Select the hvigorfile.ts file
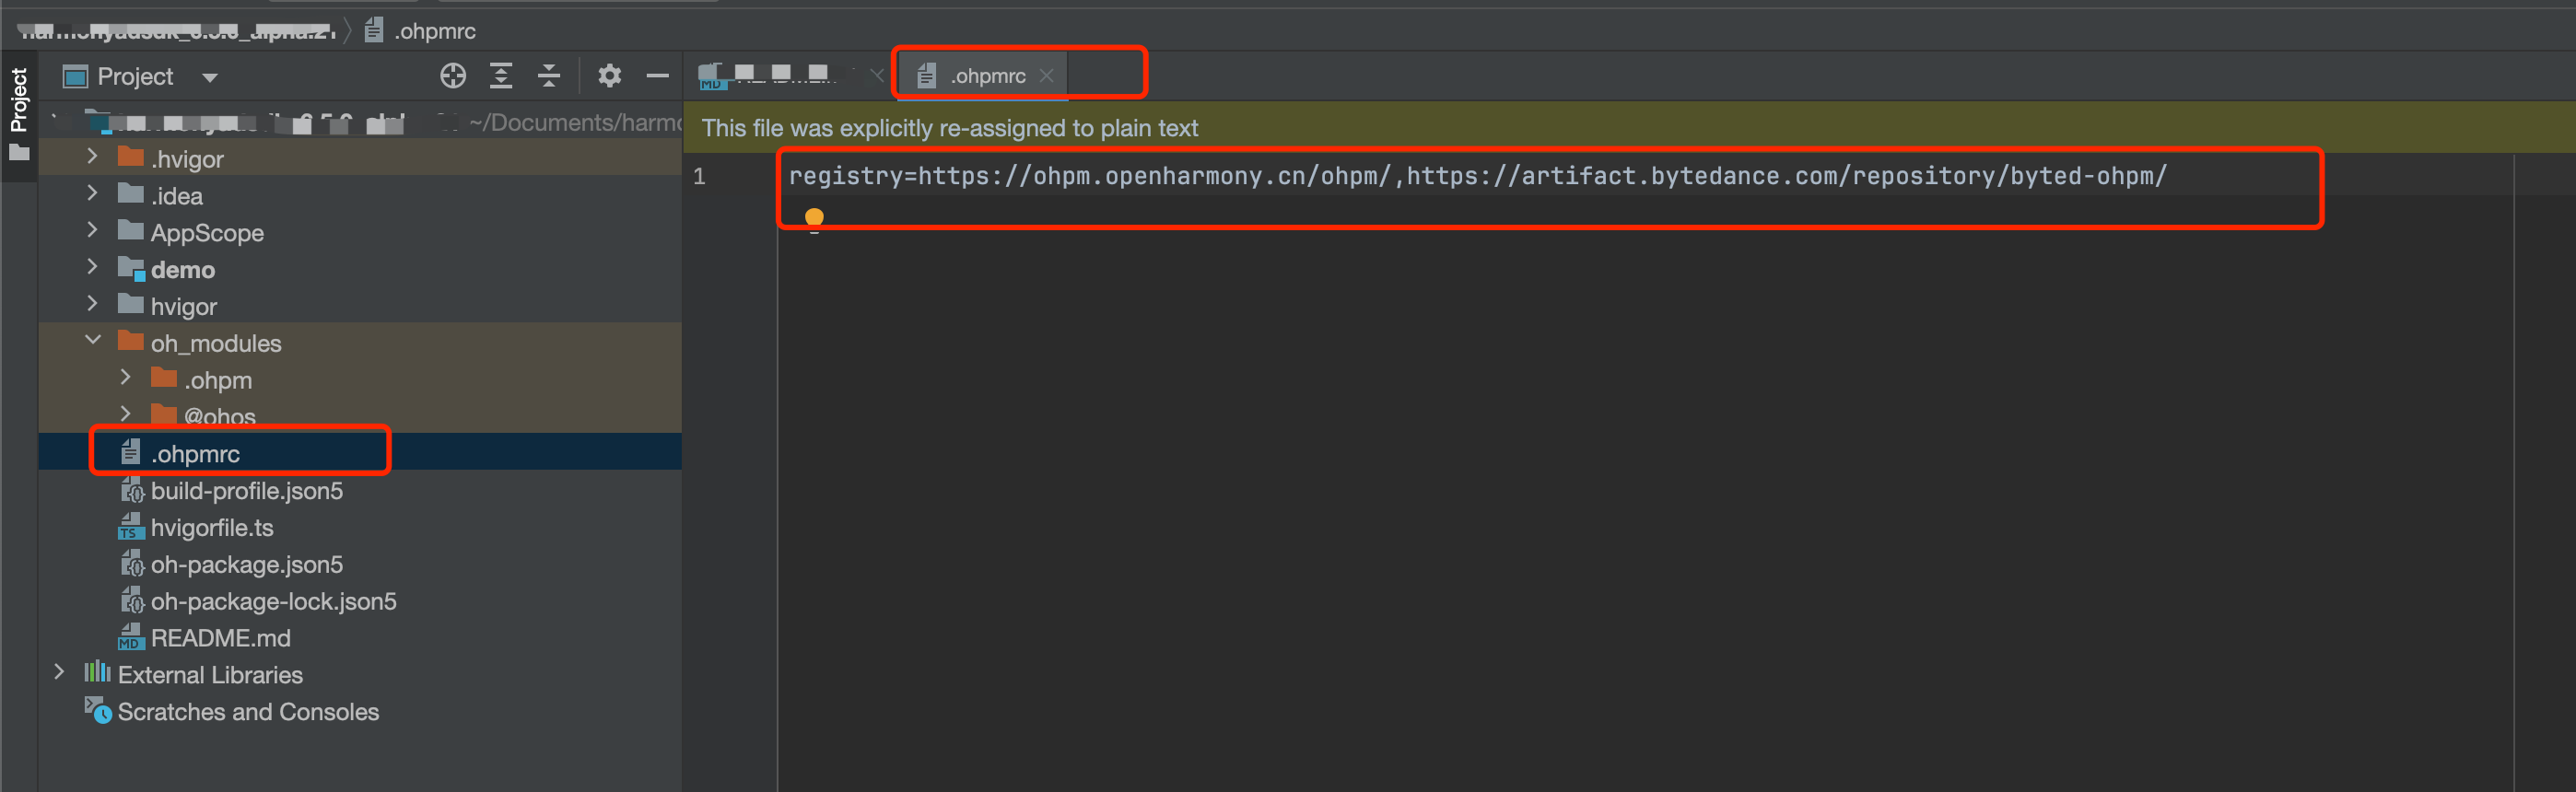 pyautogui.click(x=211, y=528)
